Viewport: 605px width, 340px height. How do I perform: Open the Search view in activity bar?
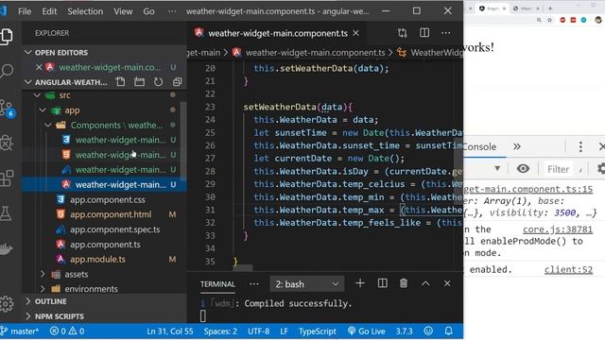click(x=7, y=72)
